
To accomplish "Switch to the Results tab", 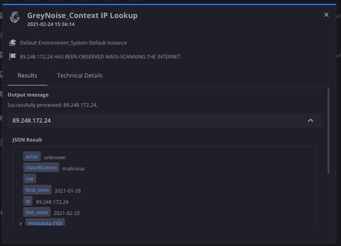I will coord(27,76).
